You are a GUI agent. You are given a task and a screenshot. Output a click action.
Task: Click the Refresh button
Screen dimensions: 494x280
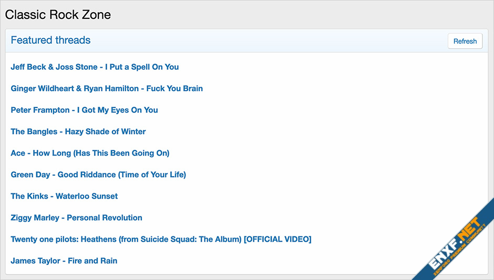[x=465, y=41]
